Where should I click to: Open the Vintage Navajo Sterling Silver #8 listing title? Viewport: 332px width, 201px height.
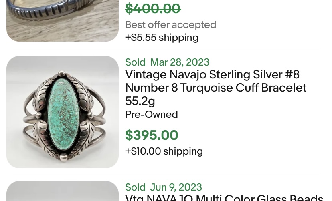point(212,75)
